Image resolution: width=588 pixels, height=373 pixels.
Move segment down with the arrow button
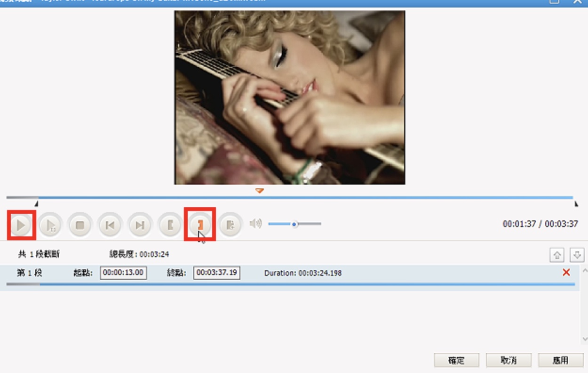pos(577,255)
